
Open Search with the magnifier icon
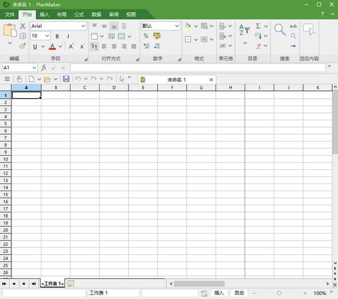[279, 29]
